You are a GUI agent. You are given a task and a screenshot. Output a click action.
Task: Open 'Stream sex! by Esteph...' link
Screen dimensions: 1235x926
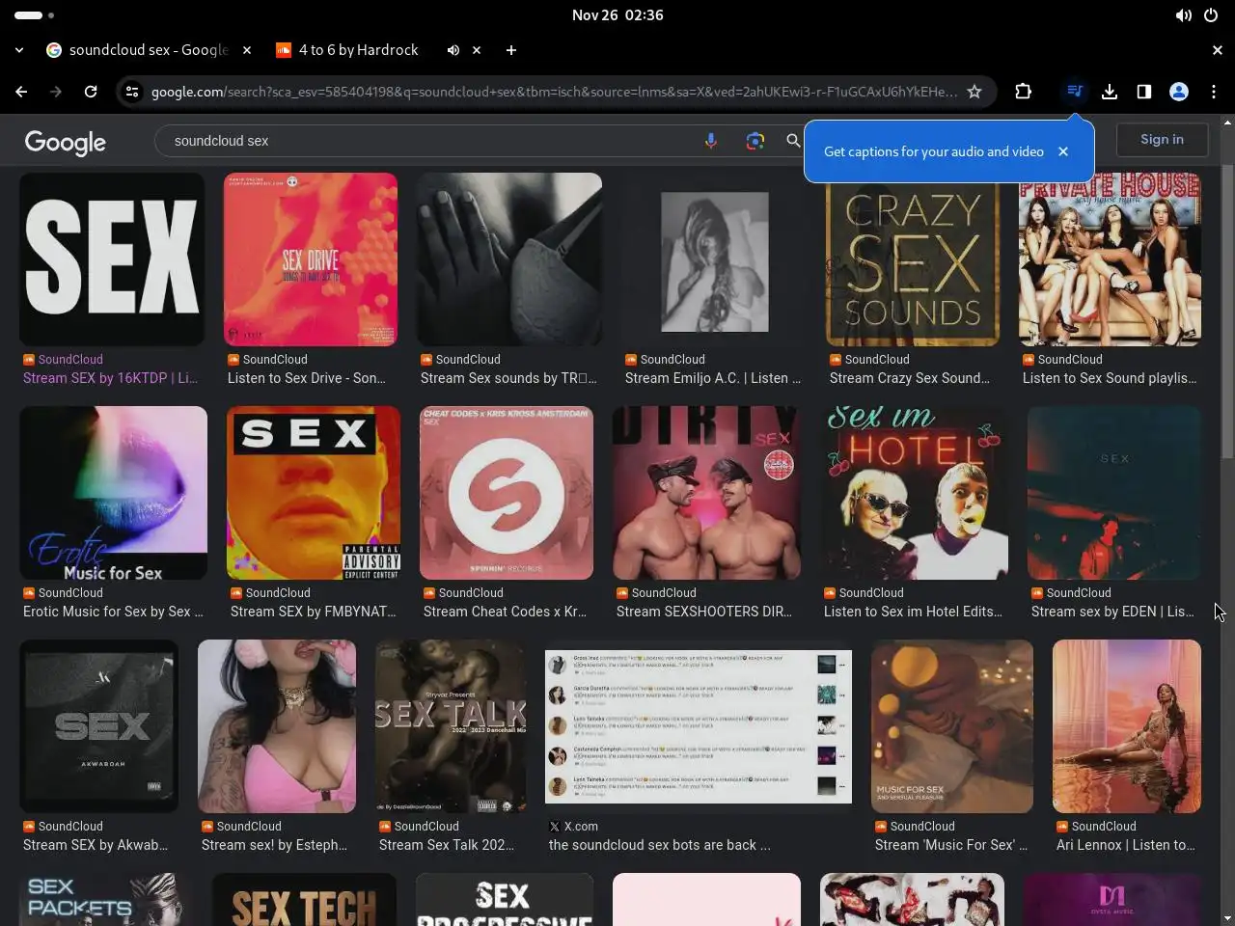pyautogui.click(x=274, y=845)
